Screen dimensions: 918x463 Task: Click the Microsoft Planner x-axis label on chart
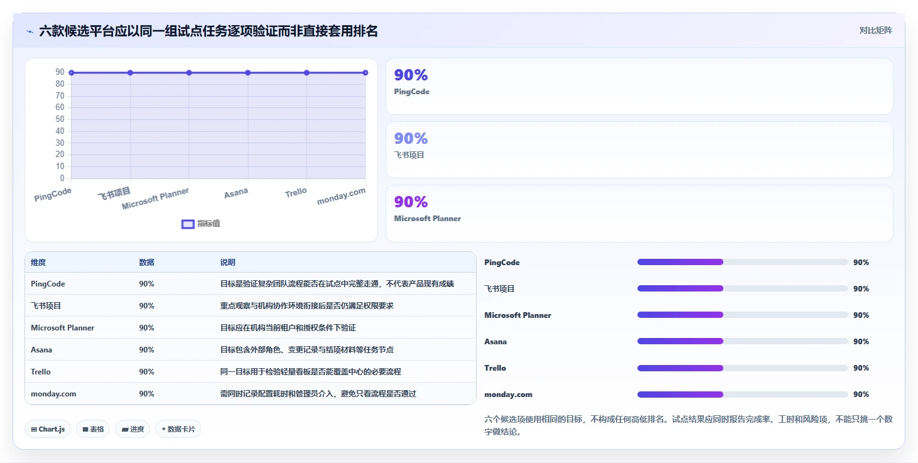156,199
